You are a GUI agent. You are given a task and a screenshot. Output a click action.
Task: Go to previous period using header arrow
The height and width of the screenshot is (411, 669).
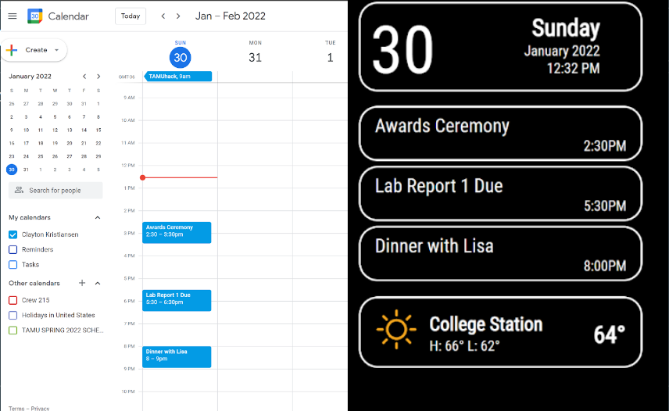point(163,16)
